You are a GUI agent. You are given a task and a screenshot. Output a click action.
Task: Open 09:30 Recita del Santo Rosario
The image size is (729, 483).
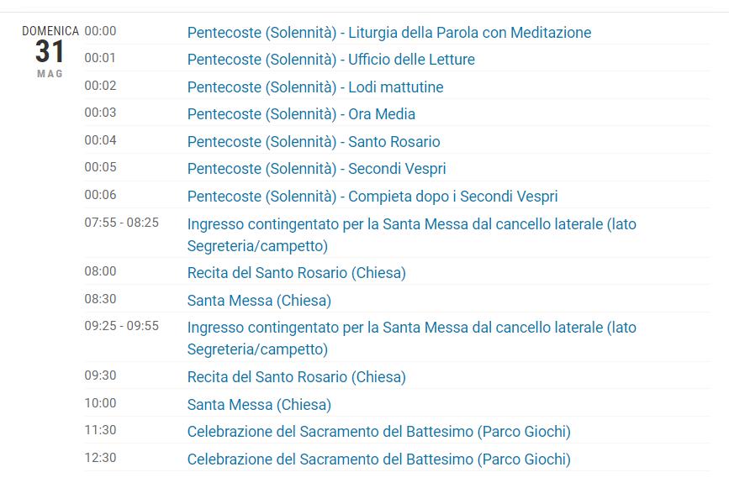297,376
